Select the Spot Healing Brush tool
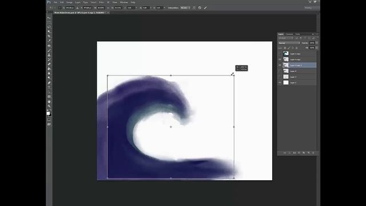This screenshot has height=206, width=366. pos(49,46)
